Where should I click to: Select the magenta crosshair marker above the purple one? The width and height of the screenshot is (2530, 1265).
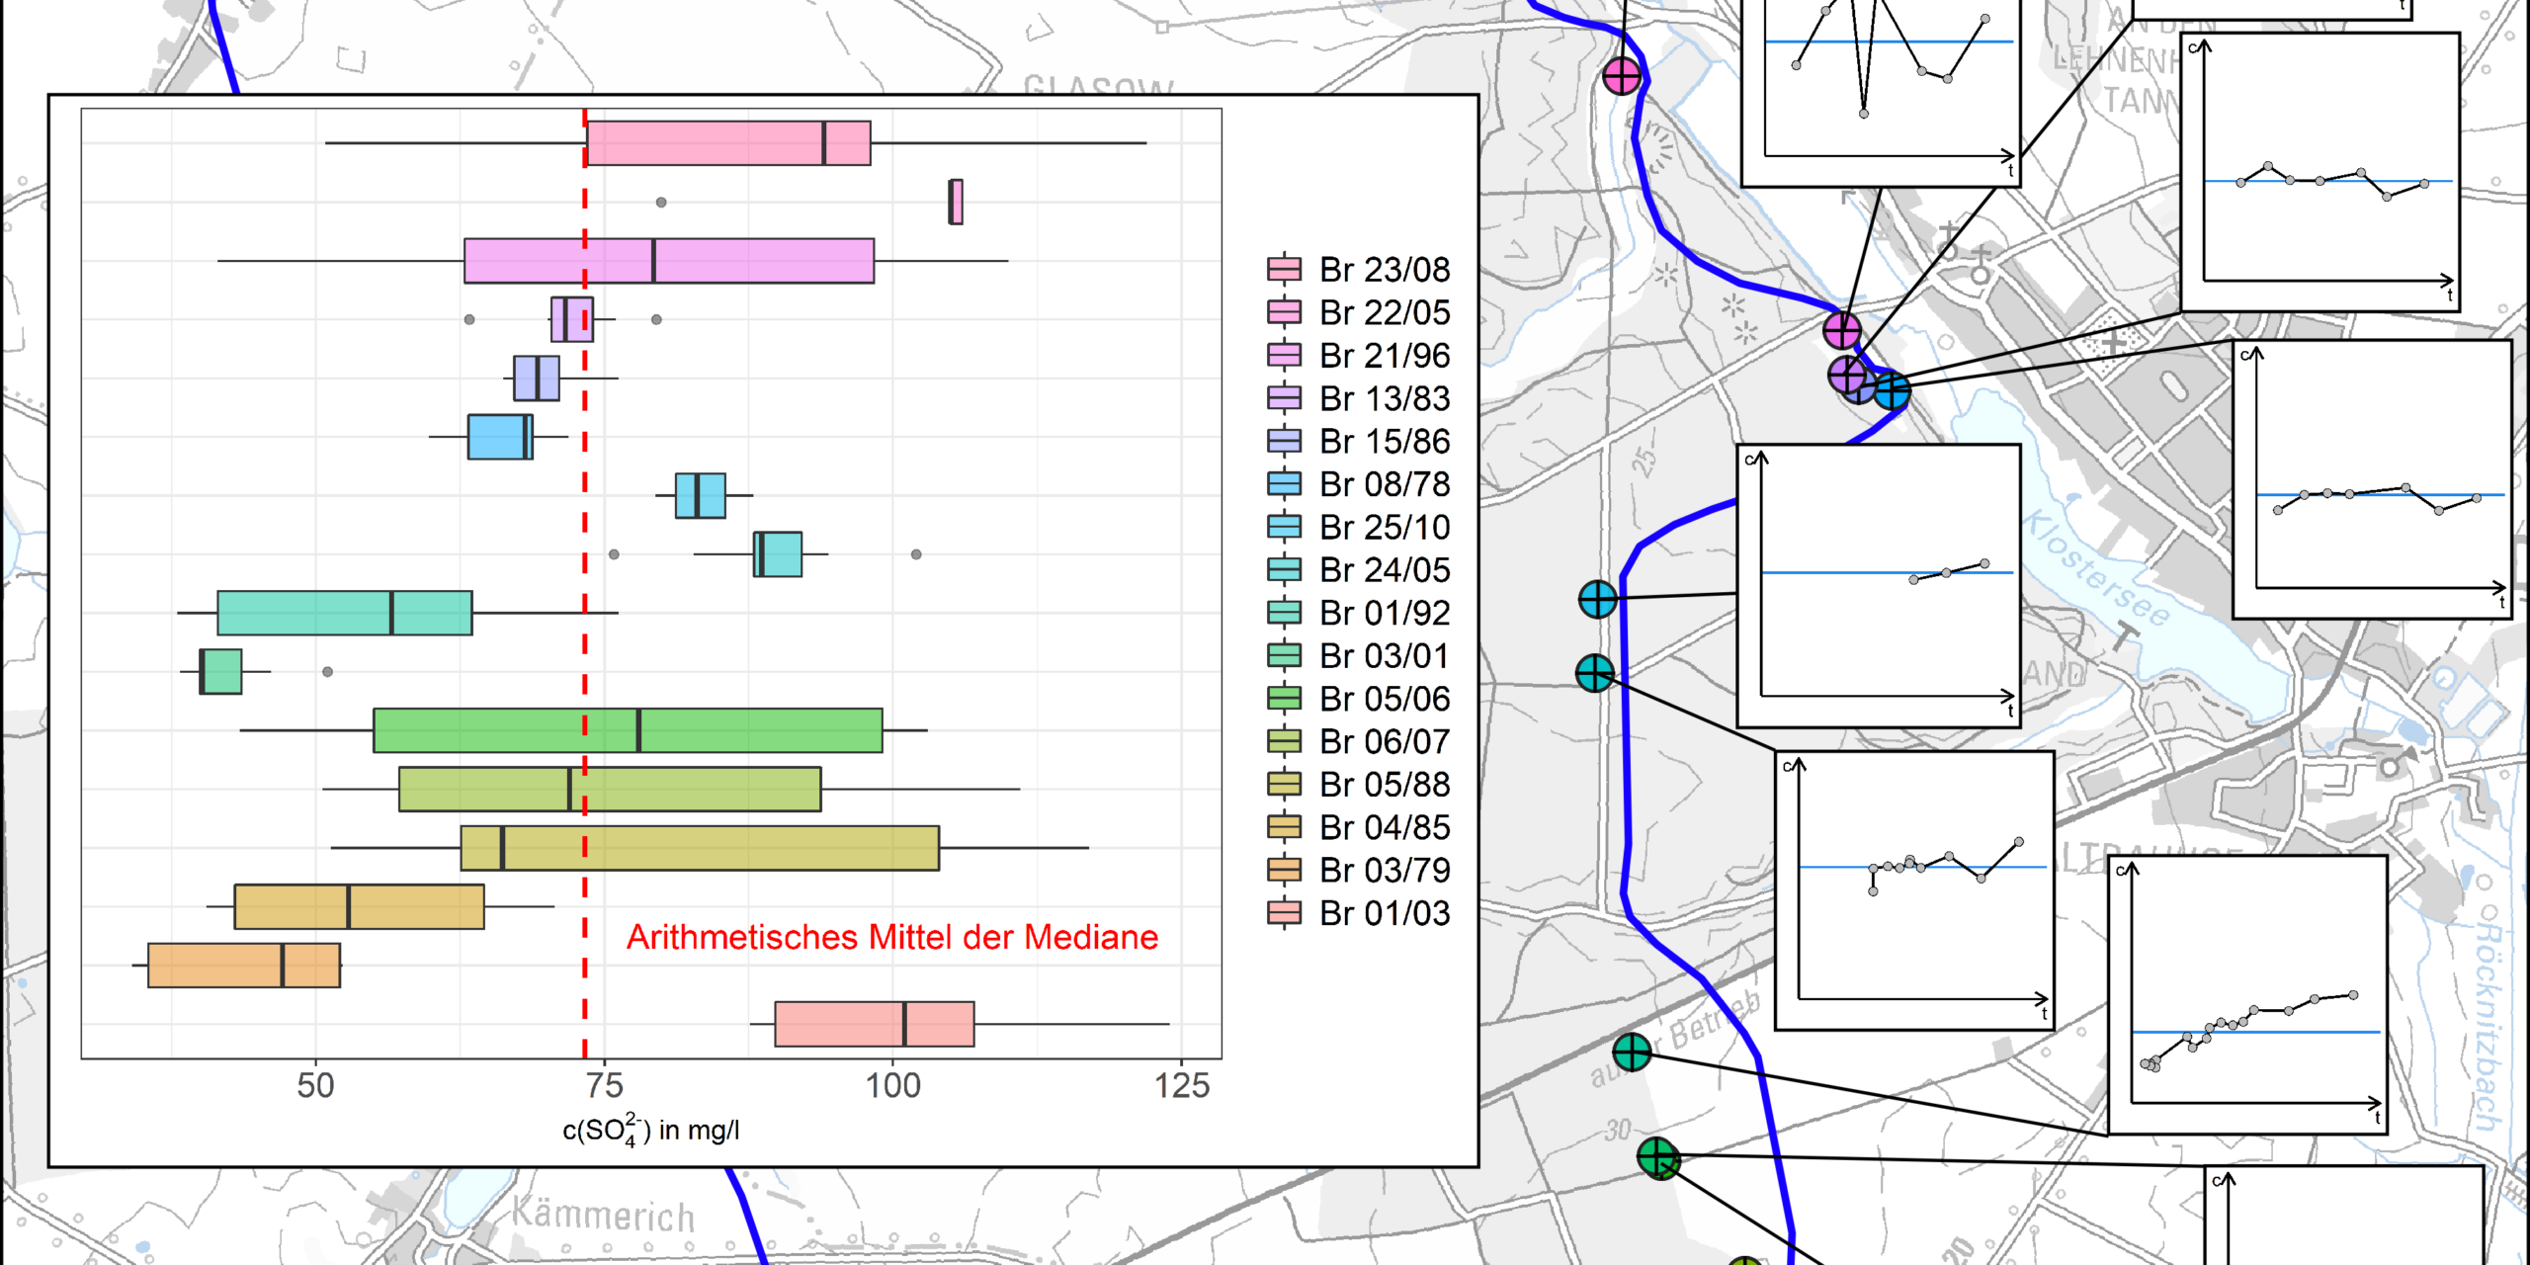1841,330
